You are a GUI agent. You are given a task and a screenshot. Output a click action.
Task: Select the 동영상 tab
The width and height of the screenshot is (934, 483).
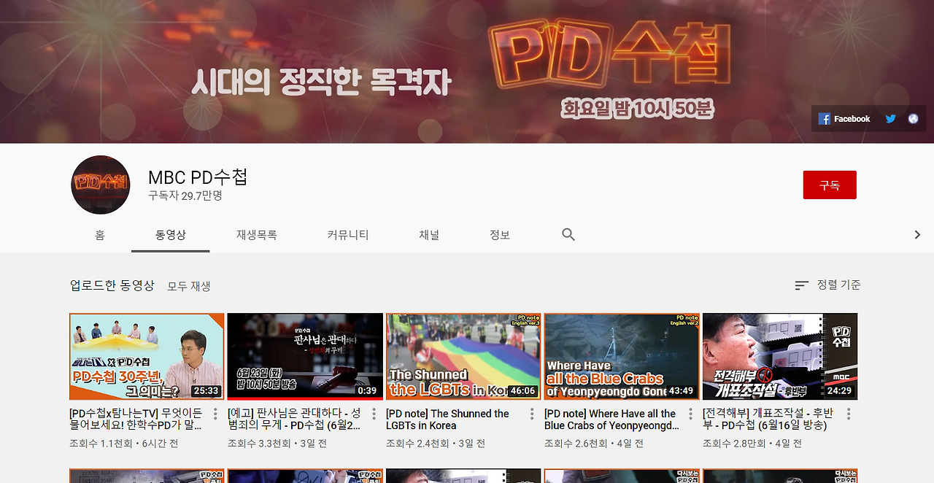tap(171, 235)
